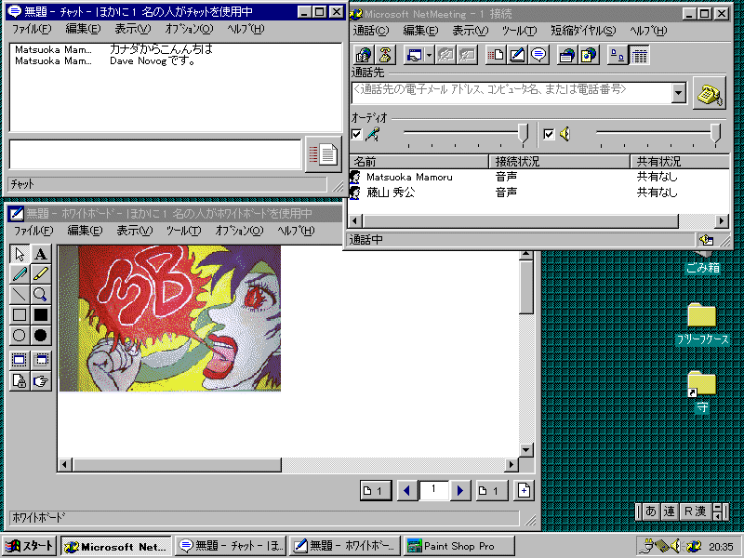Switch NetMeeting list to large icons view
Viewport: 744px width, 558px height.
click(618, 56)
